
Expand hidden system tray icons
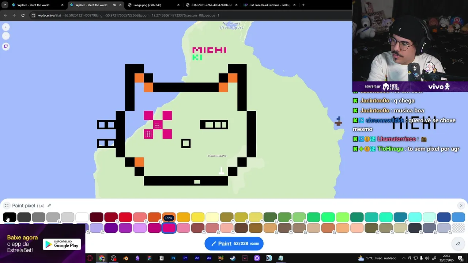(x=404, y=258)
